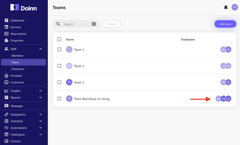Expand the Catalogues chevron
240x145 pixels.
coord(40,135)
